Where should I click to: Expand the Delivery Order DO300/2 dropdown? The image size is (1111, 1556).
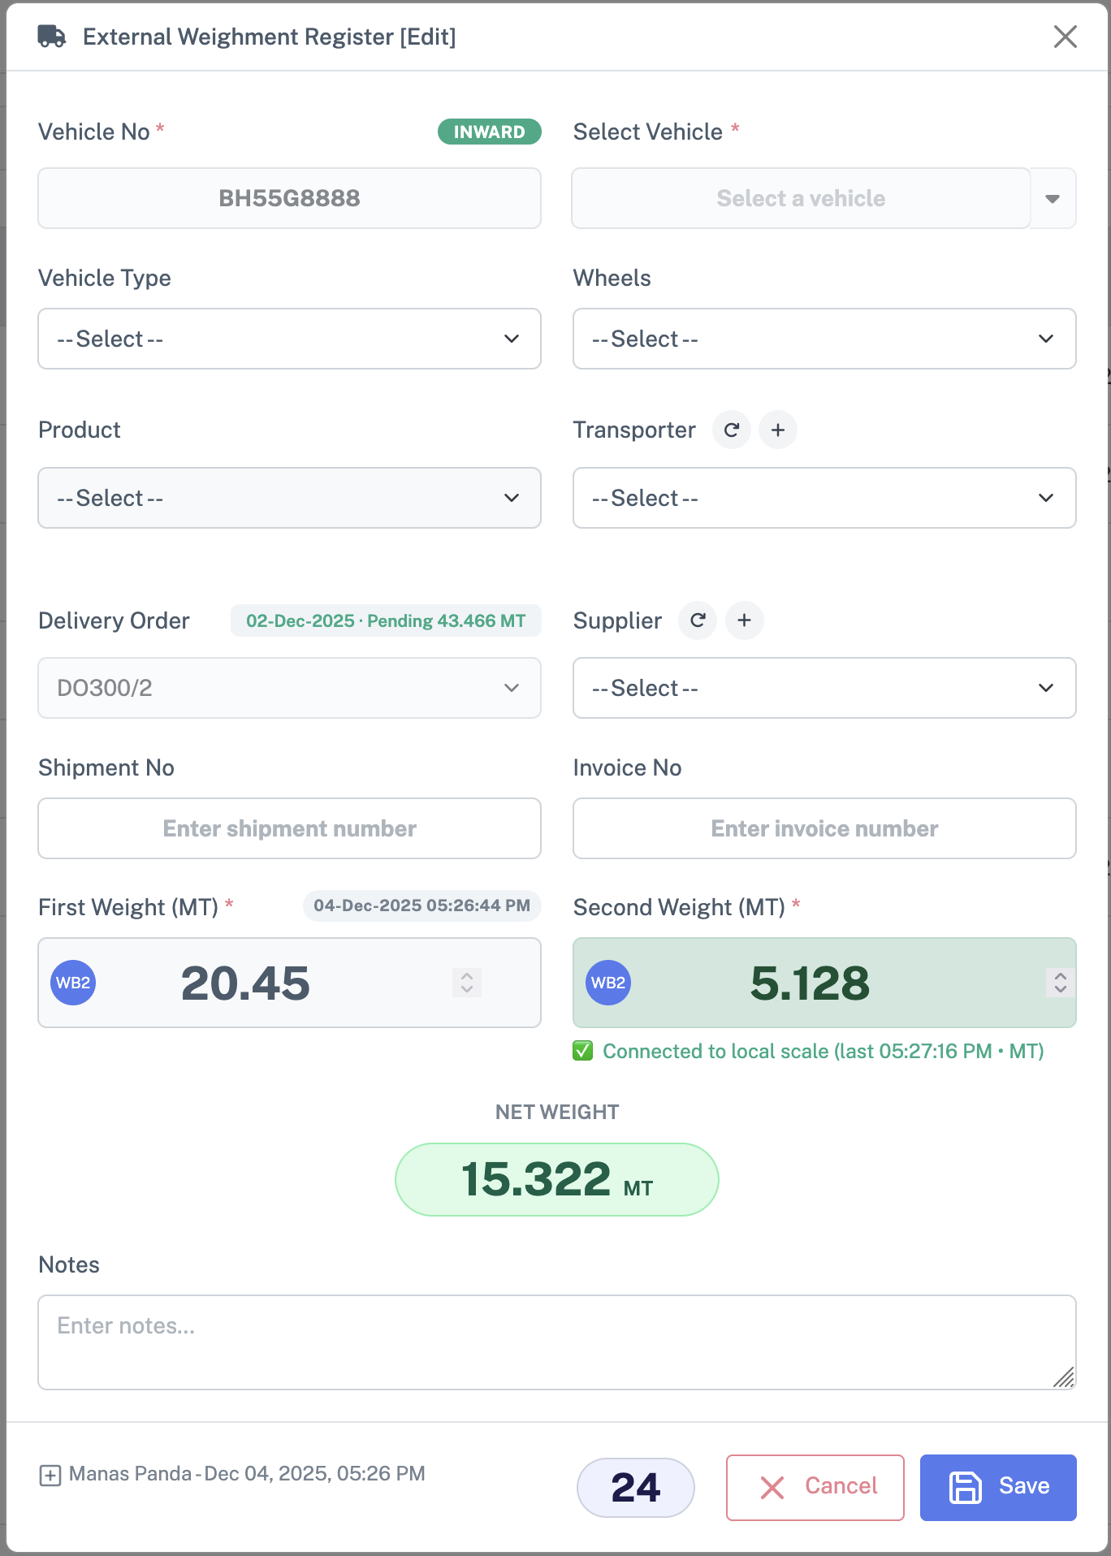[289, 688]
